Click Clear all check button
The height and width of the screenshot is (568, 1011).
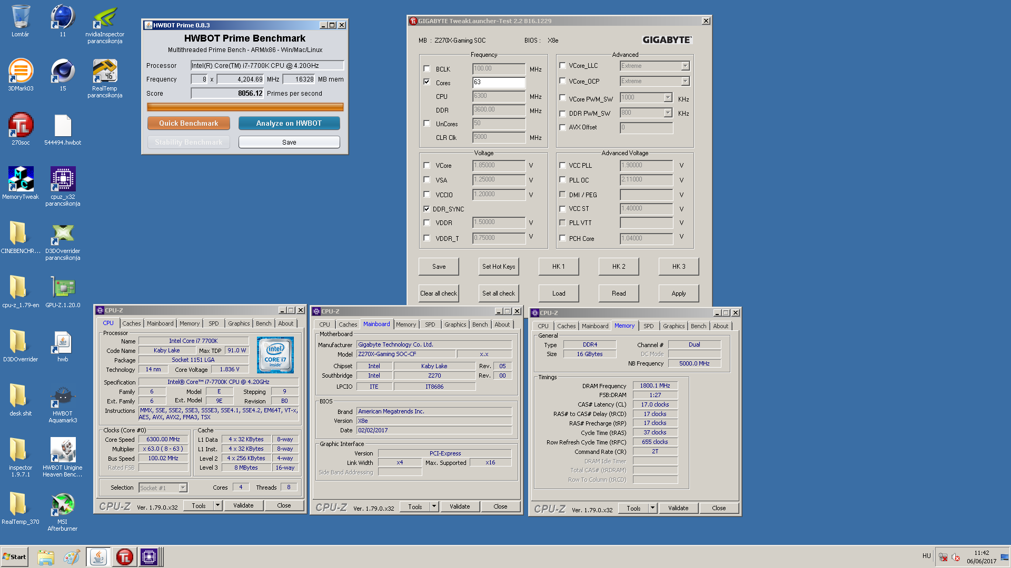tap(439, 293)
